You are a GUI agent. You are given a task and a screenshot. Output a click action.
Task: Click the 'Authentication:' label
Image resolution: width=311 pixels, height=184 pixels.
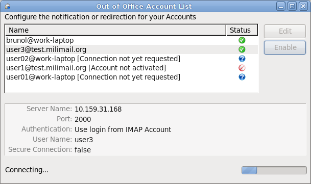(46, 129)
